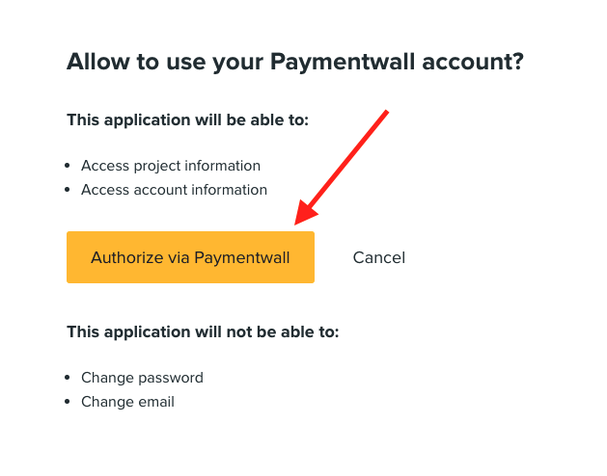Click the word 'account?' in the main heading
Image resolution: width=607 pixels, height=476 pixels.
pyautogui.click(x=473, y=62)
